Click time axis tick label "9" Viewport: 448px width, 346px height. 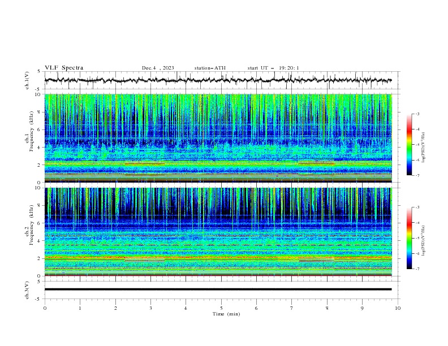point(362,308)
